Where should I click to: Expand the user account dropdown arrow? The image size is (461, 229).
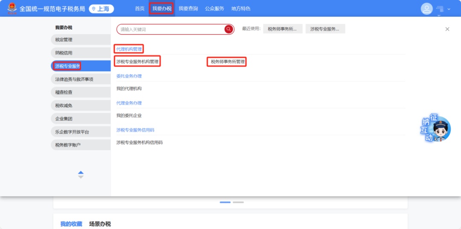point(449,9)
